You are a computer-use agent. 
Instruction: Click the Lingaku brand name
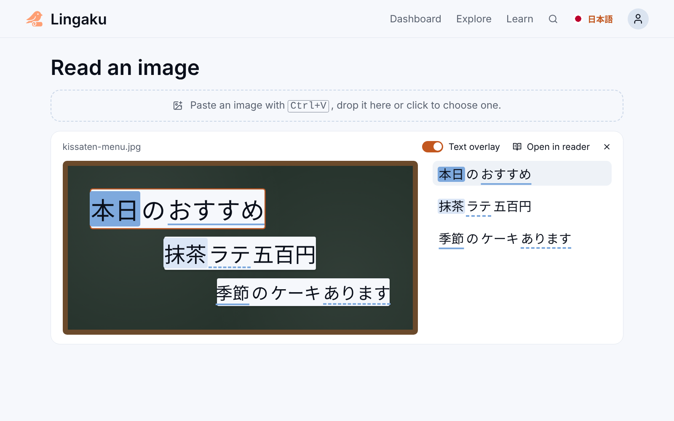pyautogui.click(x=78, y=19)
